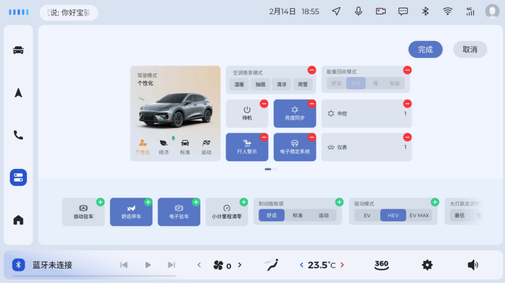
Task: Tap the Wi-Fi status icon
Action: [448, 12]
